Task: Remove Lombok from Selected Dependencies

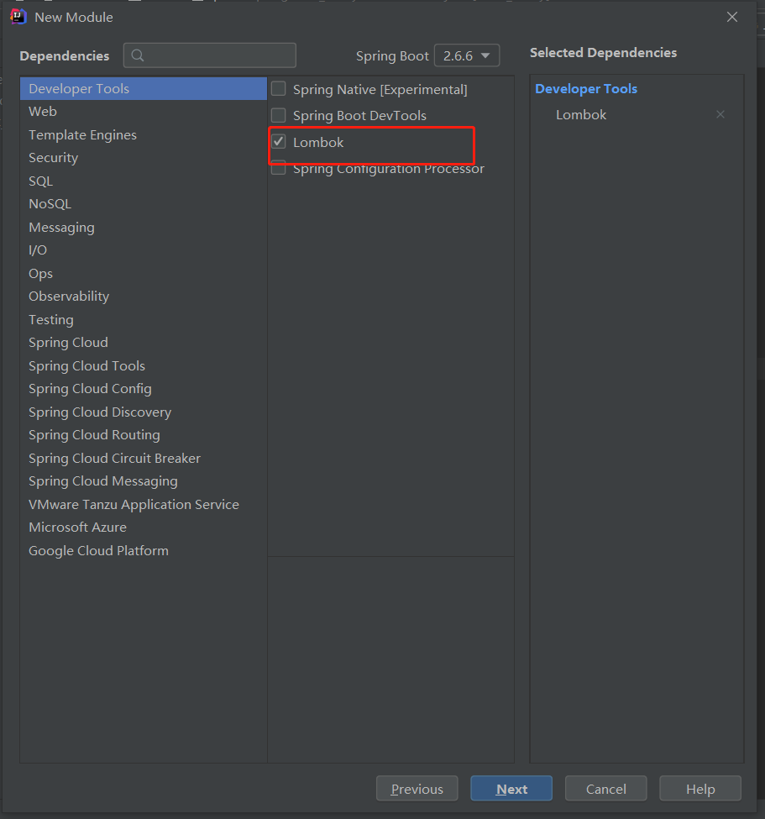Action: pos(720,114)
